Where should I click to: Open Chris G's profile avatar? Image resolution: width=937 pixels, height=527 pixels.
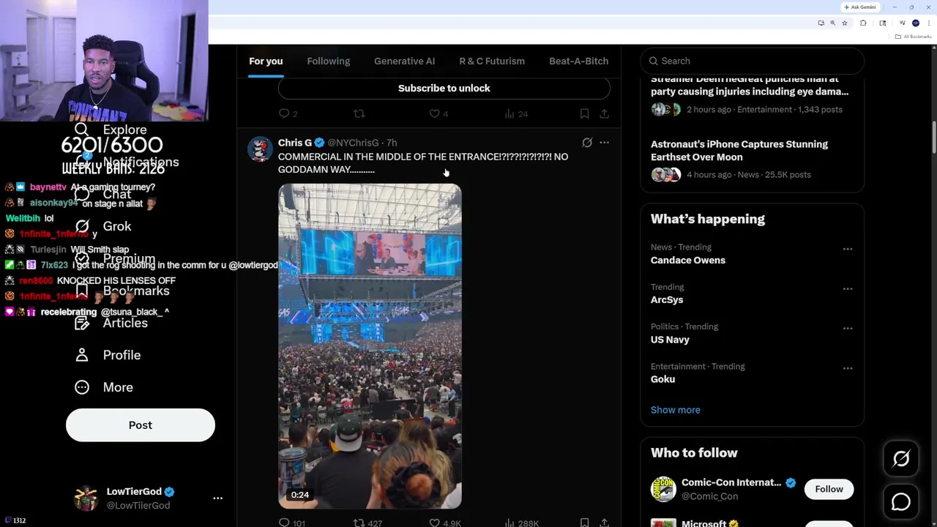click(x=260, y=149)
